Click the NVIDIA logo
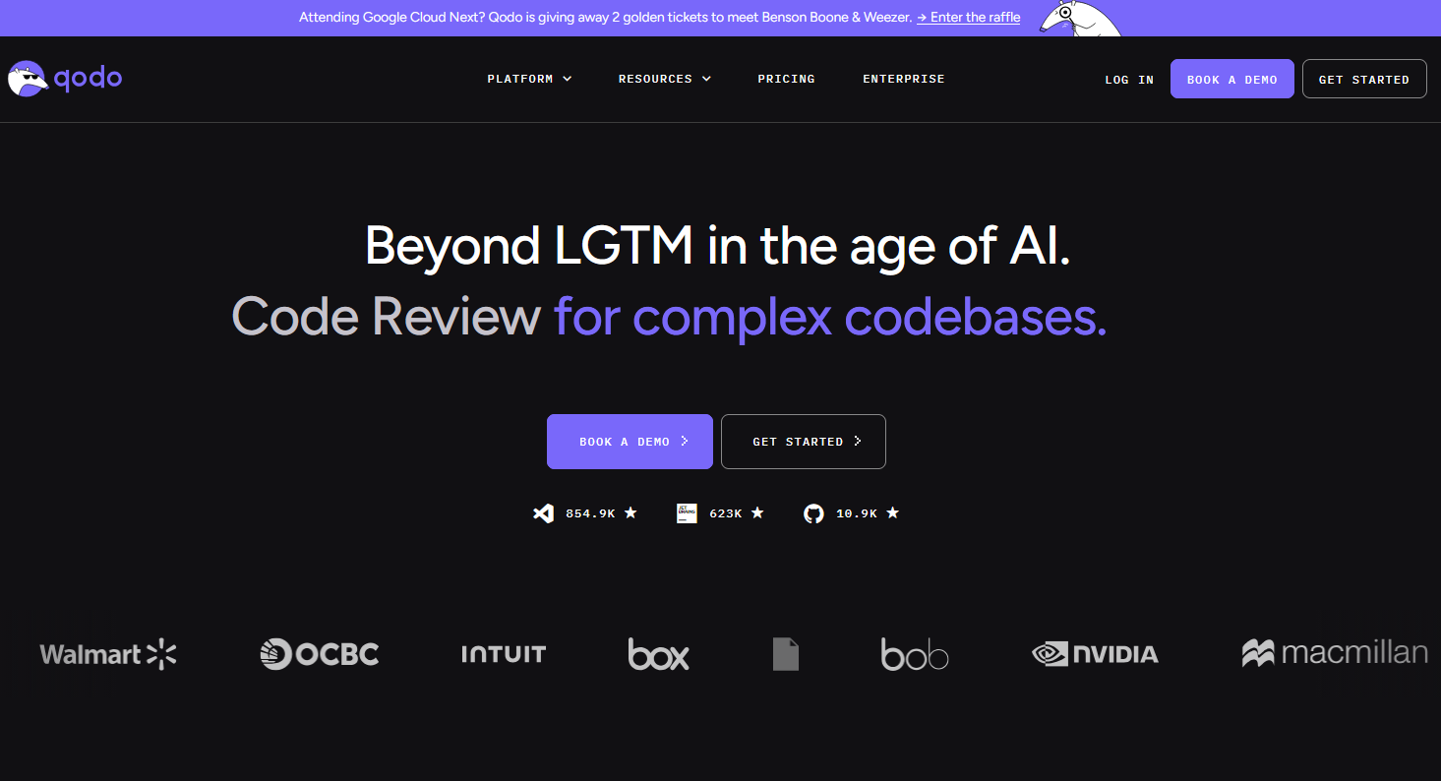The image size is (1441, 781). click(x=1095, y=654)
